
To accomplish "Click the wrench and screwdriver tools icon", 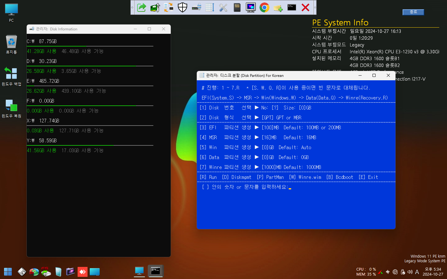I will [x=223, y=7].
